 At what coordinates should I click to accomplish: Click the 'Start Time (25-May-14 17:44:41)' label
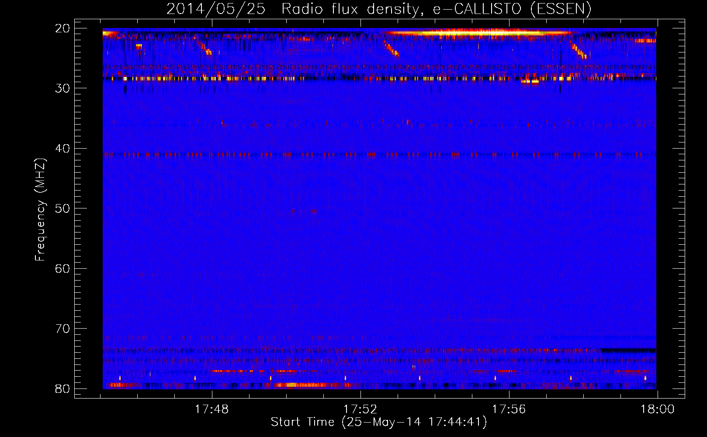coord(379,422)
